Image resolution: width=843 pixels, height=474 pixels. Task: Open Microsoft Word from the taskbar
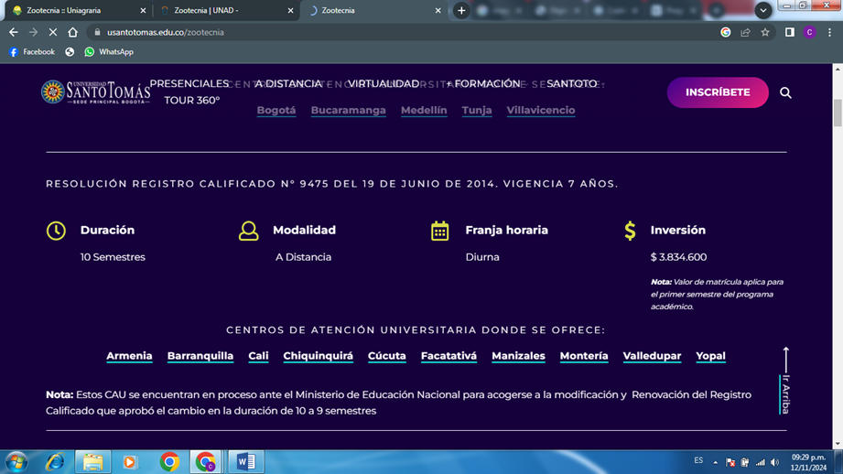(x=245, y=461)
